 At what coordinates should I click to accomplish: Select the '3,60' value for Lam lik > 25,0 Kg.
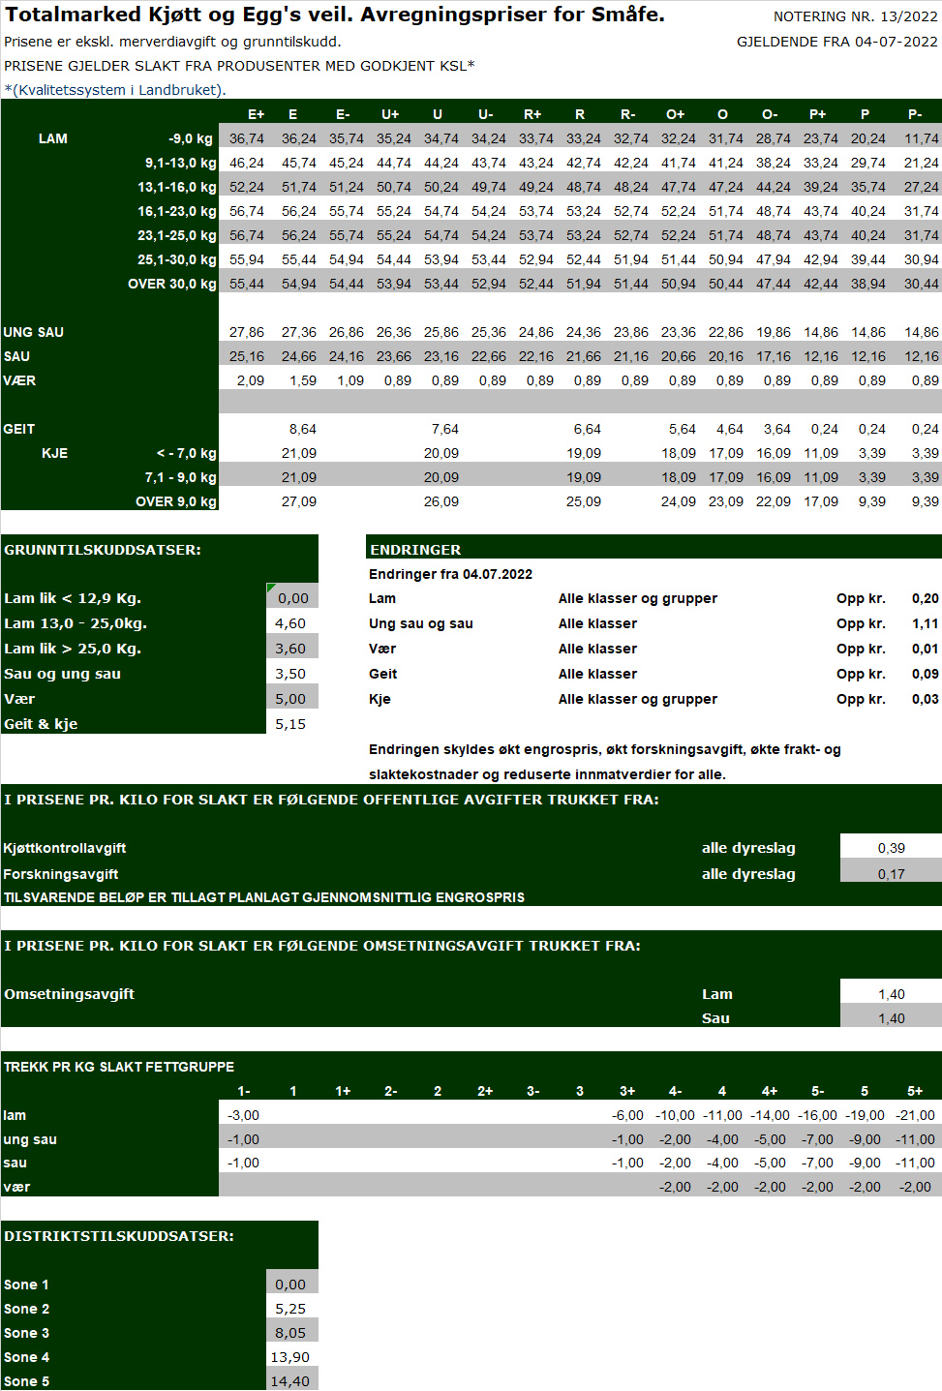click(x=290, y=649)
